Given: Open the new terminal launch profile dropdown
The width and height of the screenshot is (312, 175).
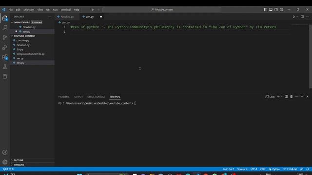Looking at the screenshot, I should pos(281,97).
